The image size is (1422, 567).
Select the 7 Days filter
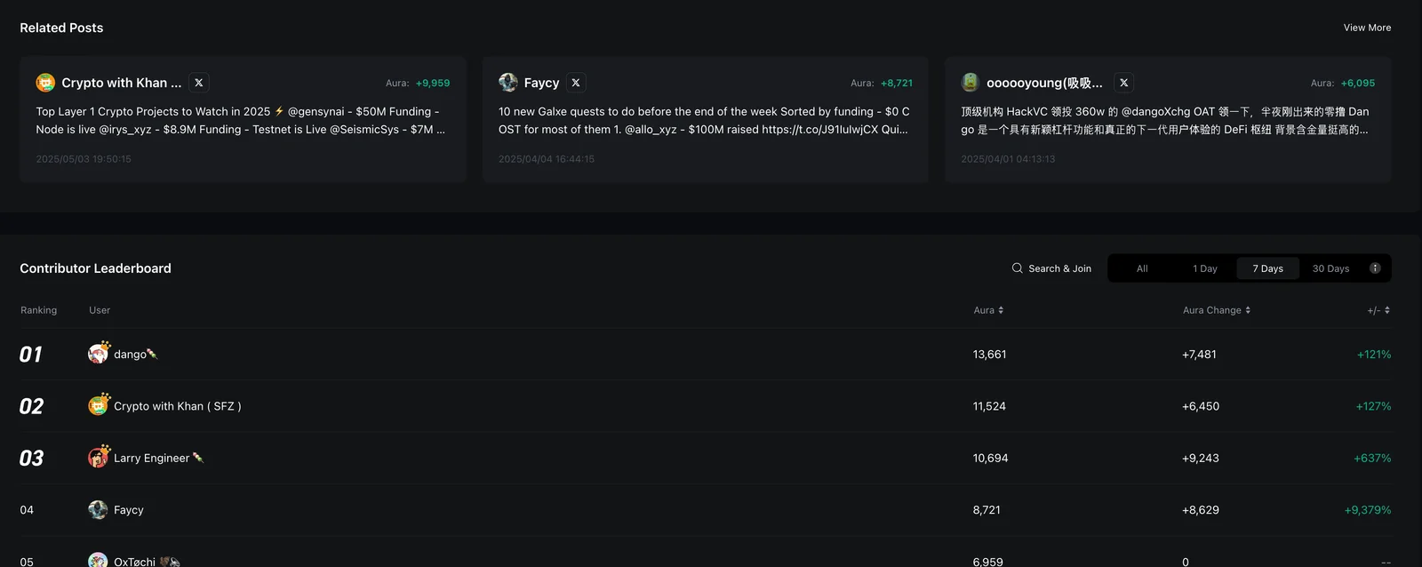[x=1268, y=268]
